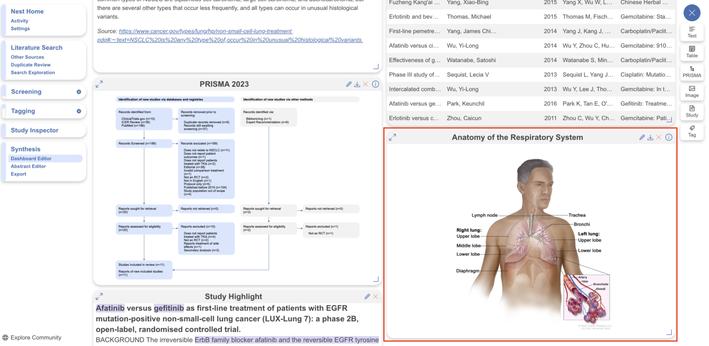
Task: Open Literature Search
Action: point(36,47)
